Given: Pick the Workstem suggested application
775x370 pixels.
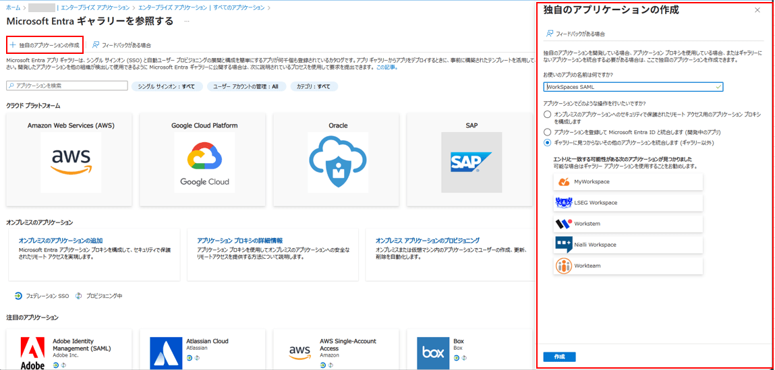Looking at the screenshot, I should pos(628,224).
